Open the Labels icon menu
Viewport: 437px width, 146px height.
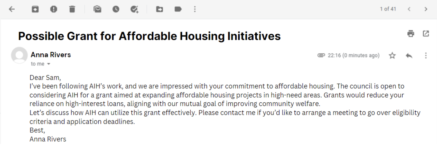(x=178, y=9)
